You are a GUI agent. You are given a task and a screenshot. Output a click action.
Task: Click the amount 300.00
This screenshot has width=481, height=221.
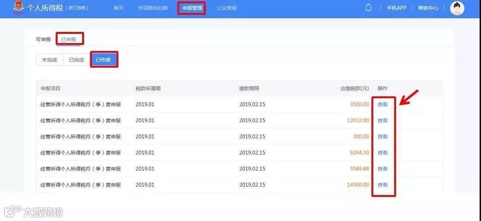[361, 137]
